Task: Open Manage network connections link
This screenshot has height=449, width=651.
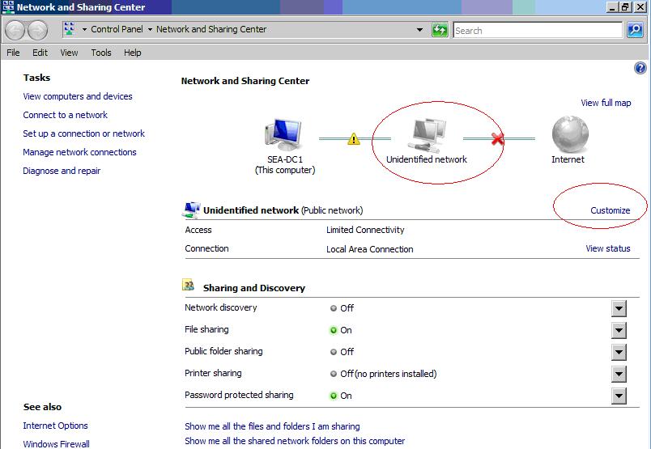Action: [79, 152]
